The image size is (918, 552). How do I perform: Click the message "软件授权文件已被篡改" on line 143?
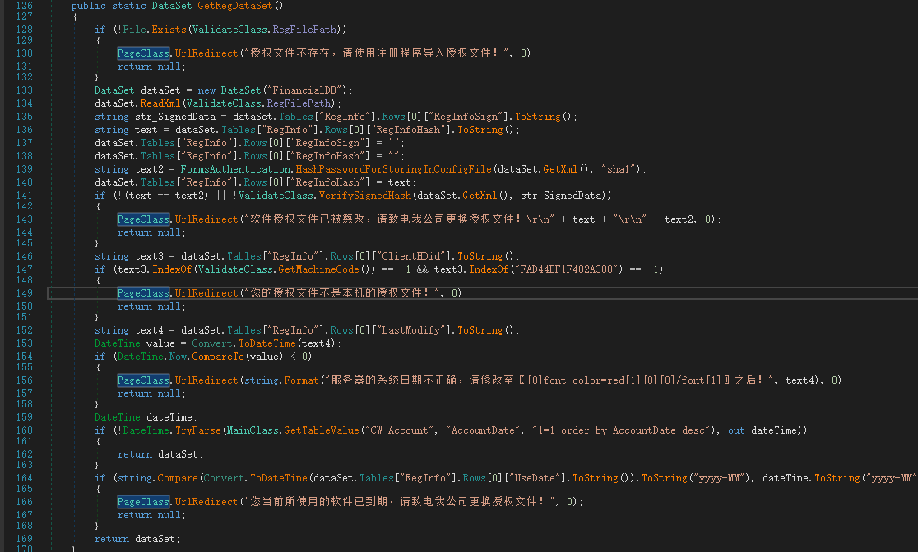308,219
